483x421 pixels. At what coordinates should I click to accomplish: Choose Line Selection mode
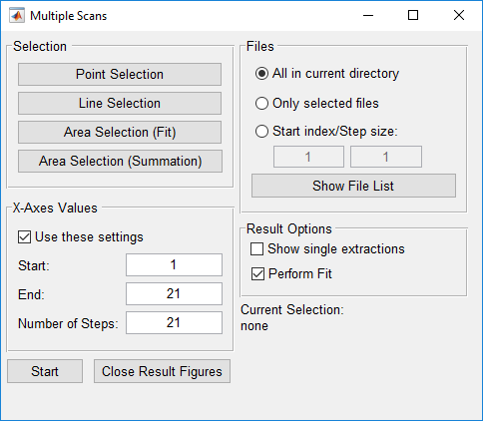[120, 103]
